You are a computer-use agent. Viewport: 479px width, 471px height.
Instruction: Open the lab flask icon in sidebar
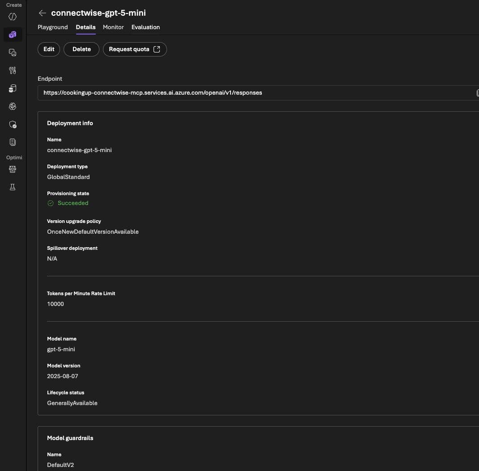pyautogui.click(x=13, y=187)
